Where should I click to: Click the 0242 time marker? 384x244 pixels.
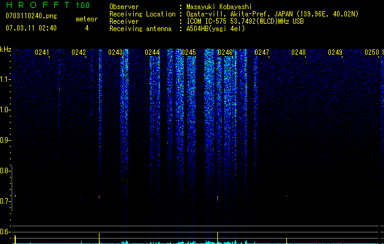79,52
